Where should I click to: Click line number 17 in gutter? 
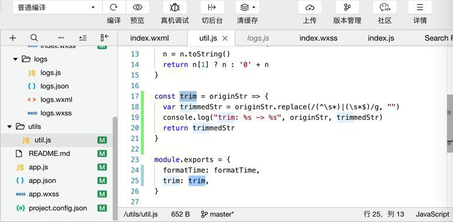(x=134, y=96)
